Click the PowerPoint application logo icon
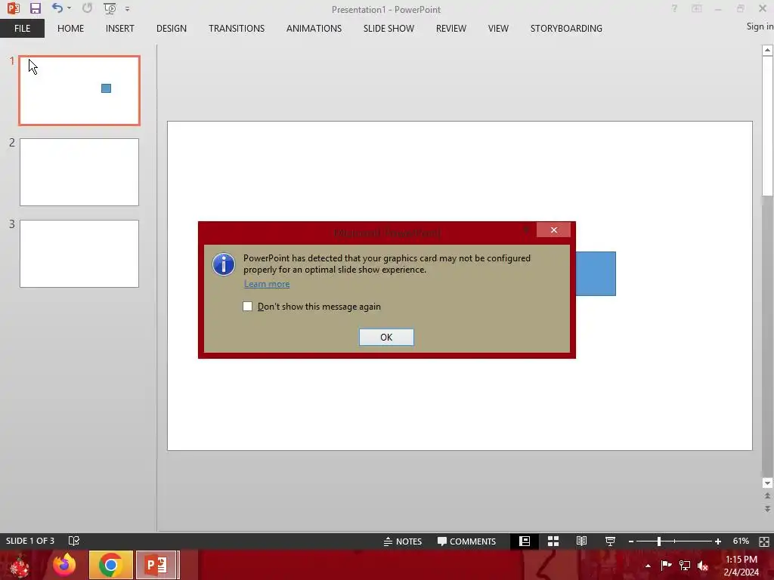 click(14, 8)
